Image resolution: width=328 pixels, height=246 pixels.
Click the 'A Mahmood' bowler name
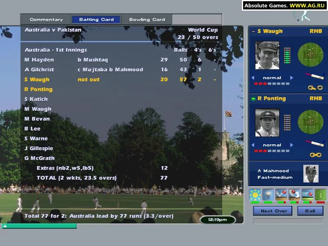pos(273,171)
